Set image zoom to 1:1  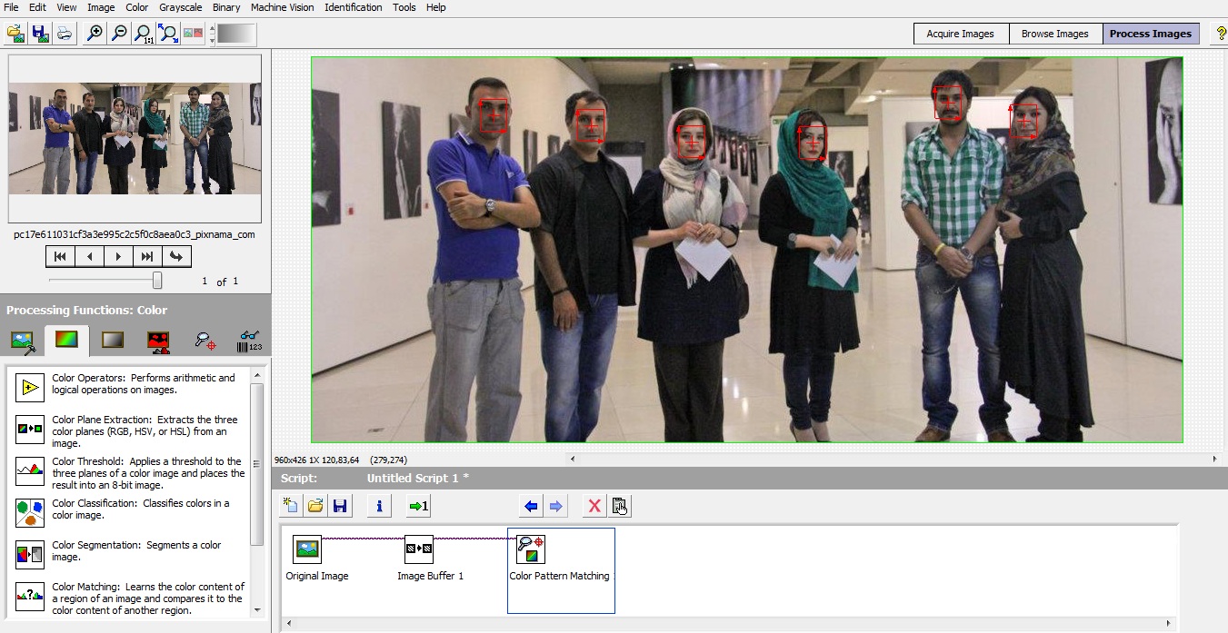click(144, 34)
